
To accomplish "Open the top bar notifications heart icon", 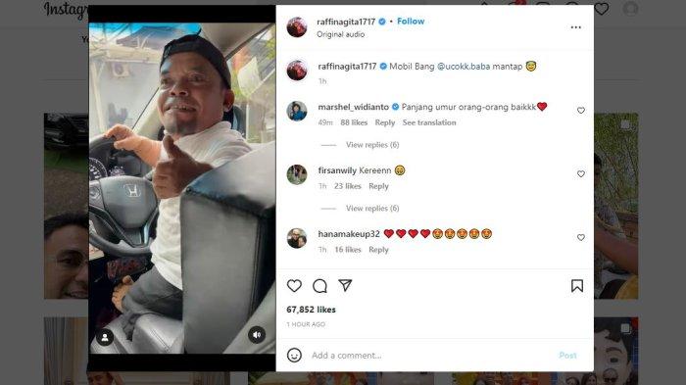I will (x=601, y=9).
